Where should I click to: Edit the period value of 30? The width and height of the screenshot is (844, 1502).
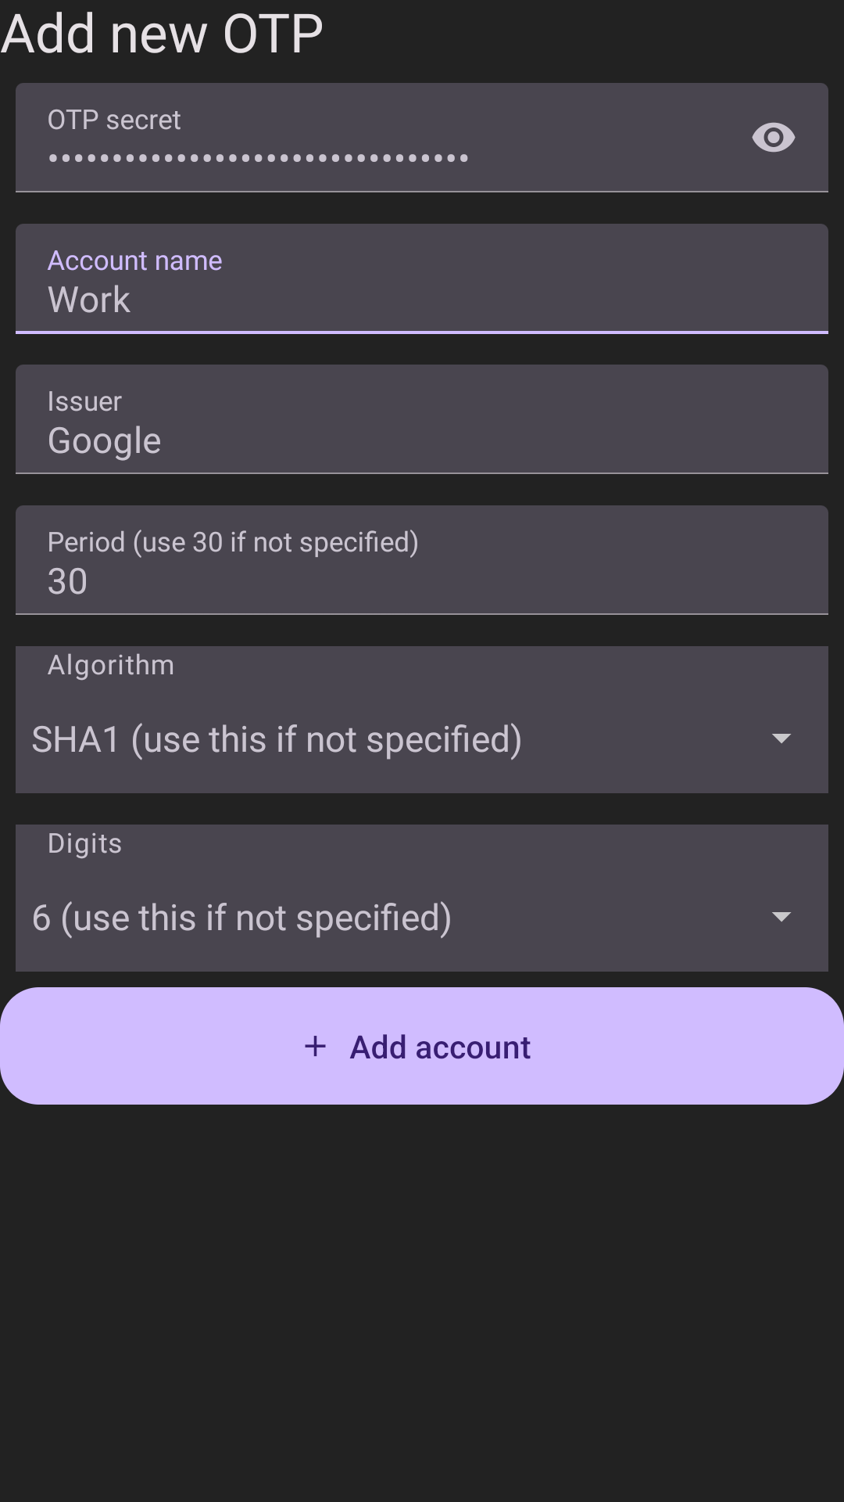pyautogui.click(x=68, y=580)
